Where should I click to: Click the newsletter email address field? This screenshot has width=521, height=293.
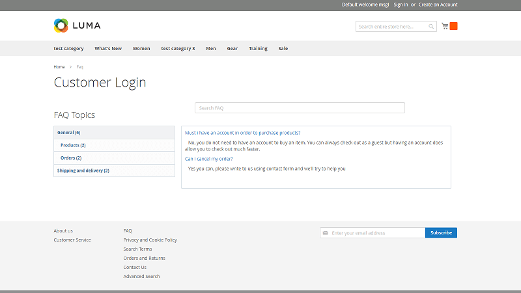click(376, 233)
